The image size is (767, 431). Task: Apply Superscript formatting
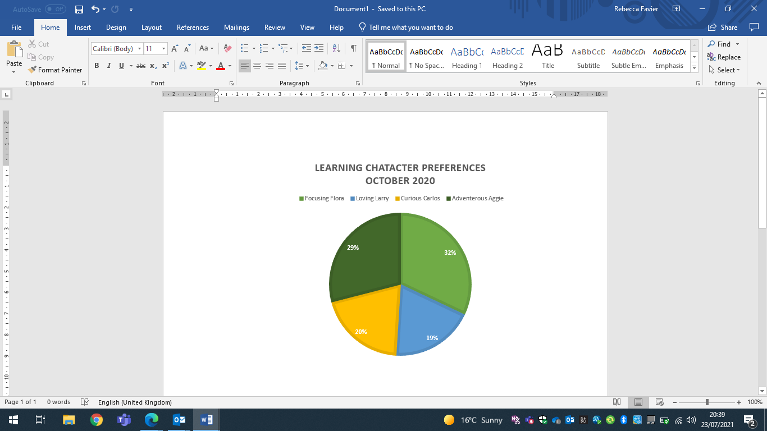pyautogui.click(x=166, y=66)
